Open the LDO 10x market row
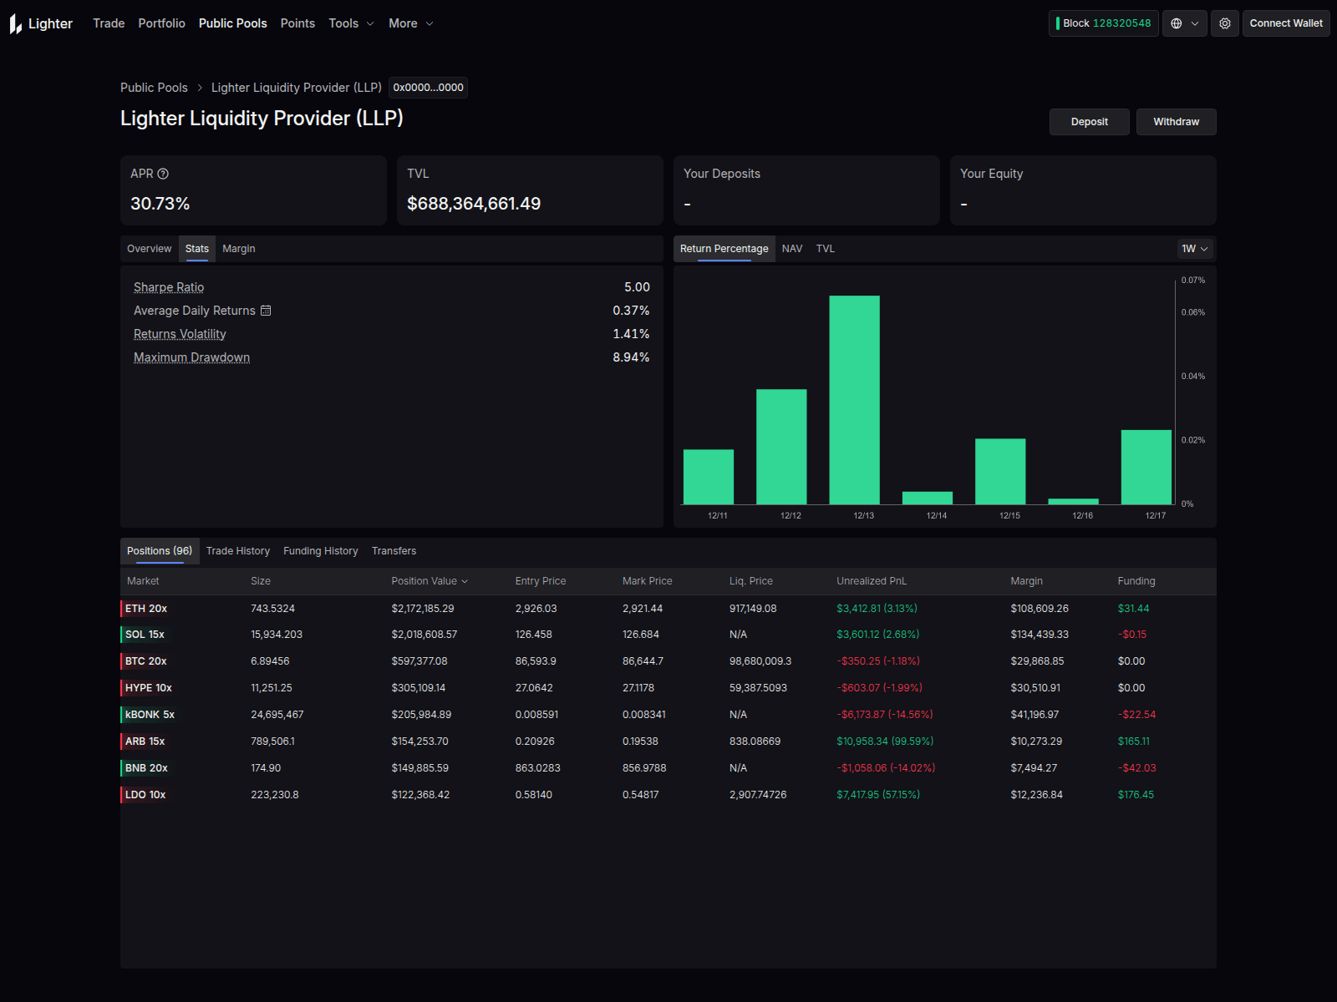This screenshot has width=1337, height=1002. [x=668, y=795]
